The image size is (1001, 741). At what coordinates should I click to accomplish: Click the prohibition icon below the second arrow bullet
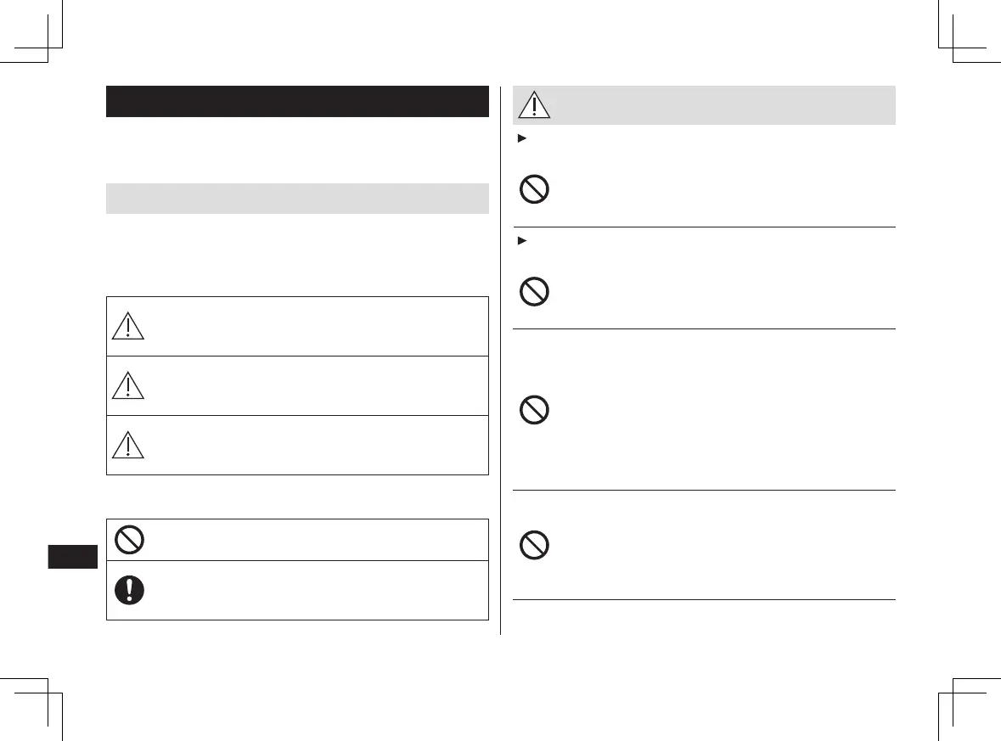tap(534, 292)
